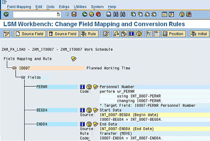Screen dimensions: 210x141
Task: Open the Field Mapping menu
Action: 19,7
